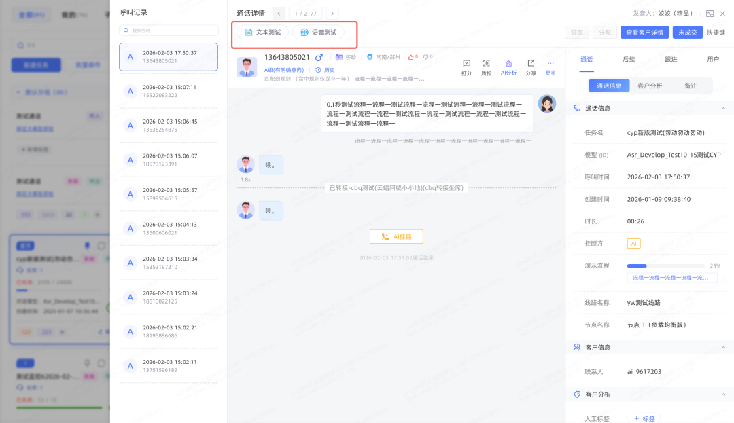Screen dimensions: 734x423
Task: Click the 查看客户详情 button
Action: coord(644,32)
